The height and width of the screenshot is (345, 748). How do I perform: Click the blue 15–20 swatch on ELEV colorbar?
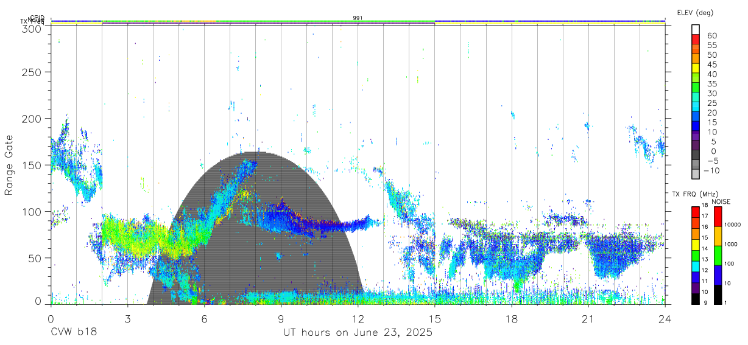pos(696,117)
